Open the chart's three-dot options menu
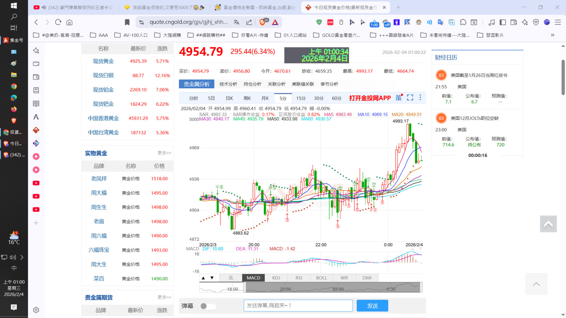The image size is (566, 318). [x=420, y=98]
